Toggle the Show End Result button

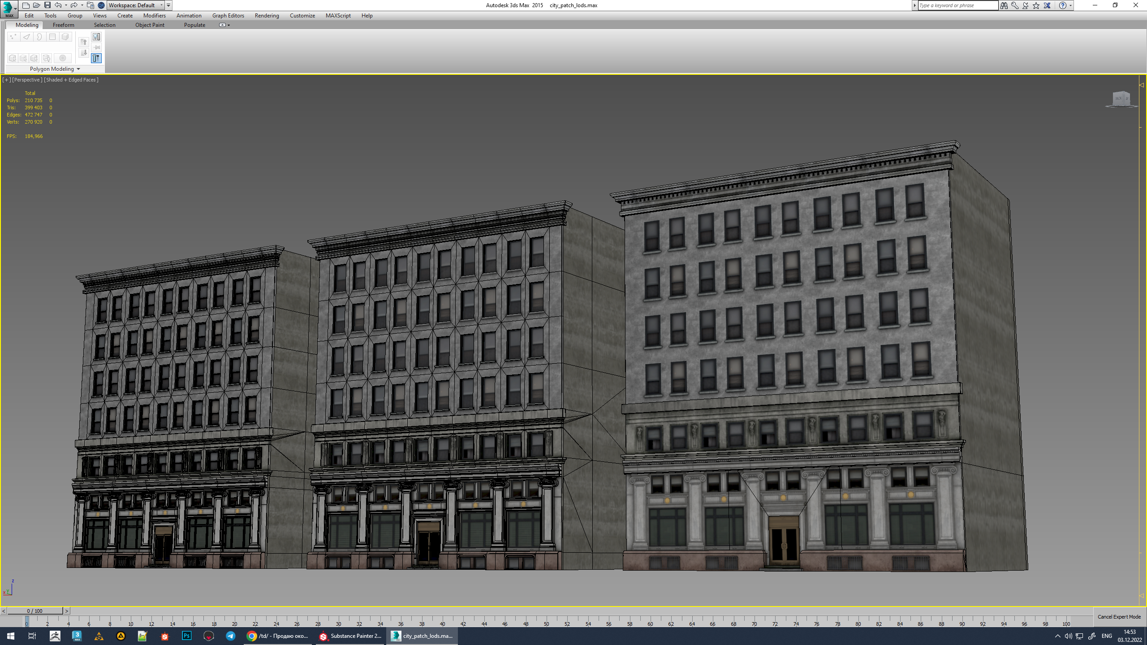point(96,58)
